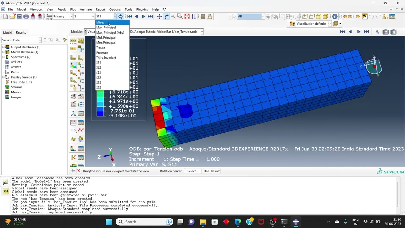Open the S output variable dropdown

[x=93, y=16]
